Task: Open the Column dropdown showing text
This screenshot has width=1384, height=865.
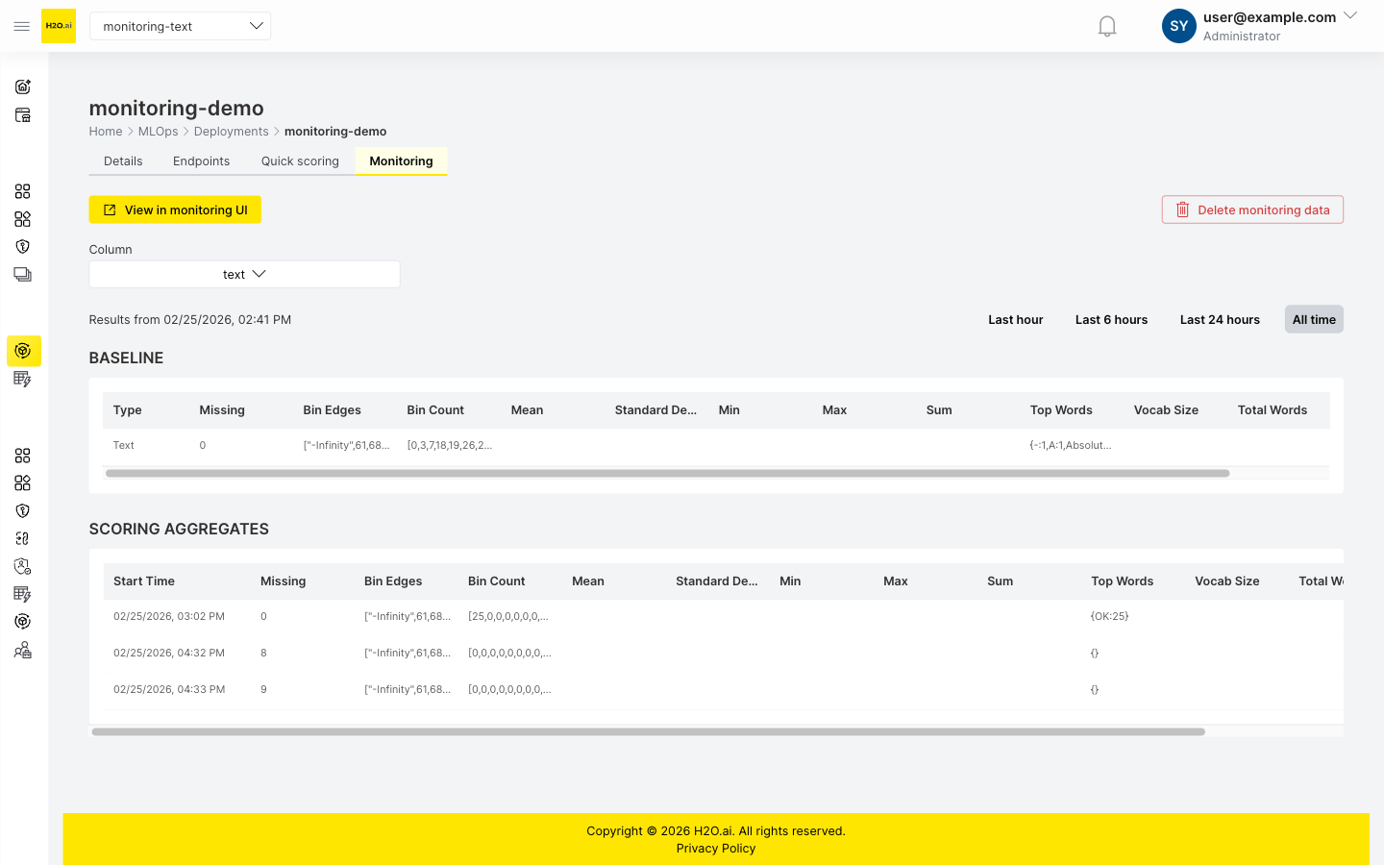Action: [244, 274]
